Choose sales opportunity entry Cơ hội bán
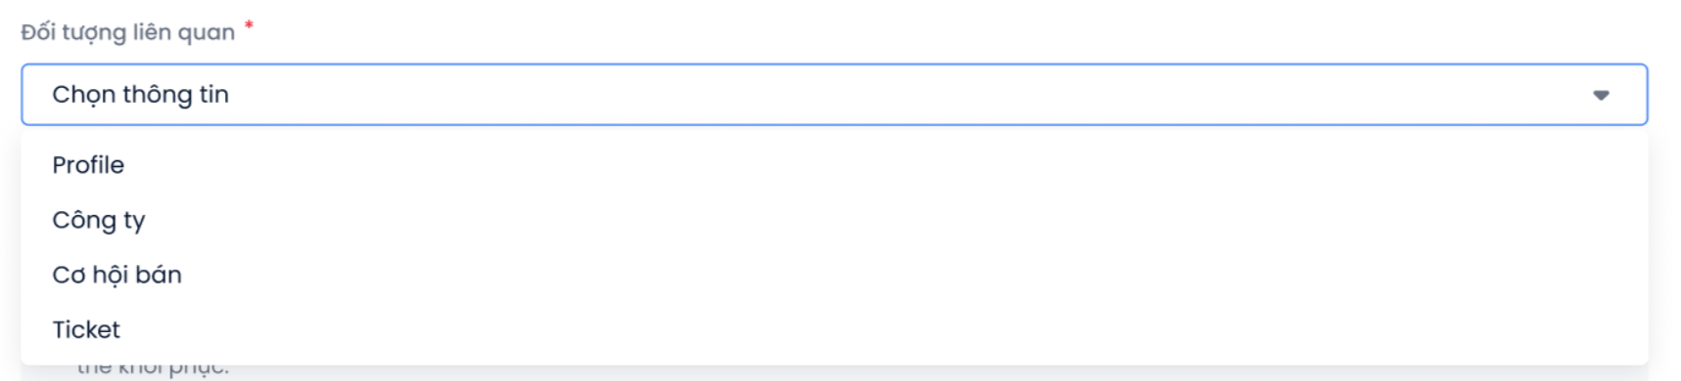 [x=834, y=275]
